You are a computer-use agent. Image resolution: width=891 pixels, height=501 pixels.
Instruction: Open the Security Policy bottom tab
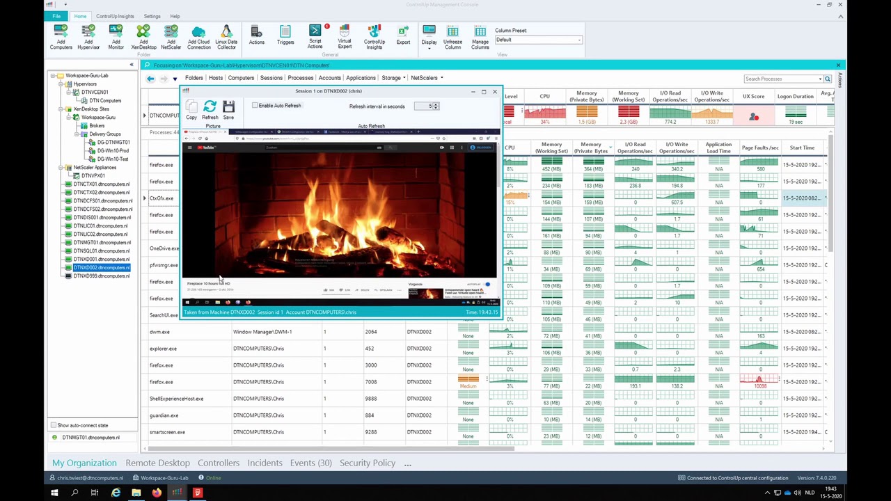(x=368, y=463)
